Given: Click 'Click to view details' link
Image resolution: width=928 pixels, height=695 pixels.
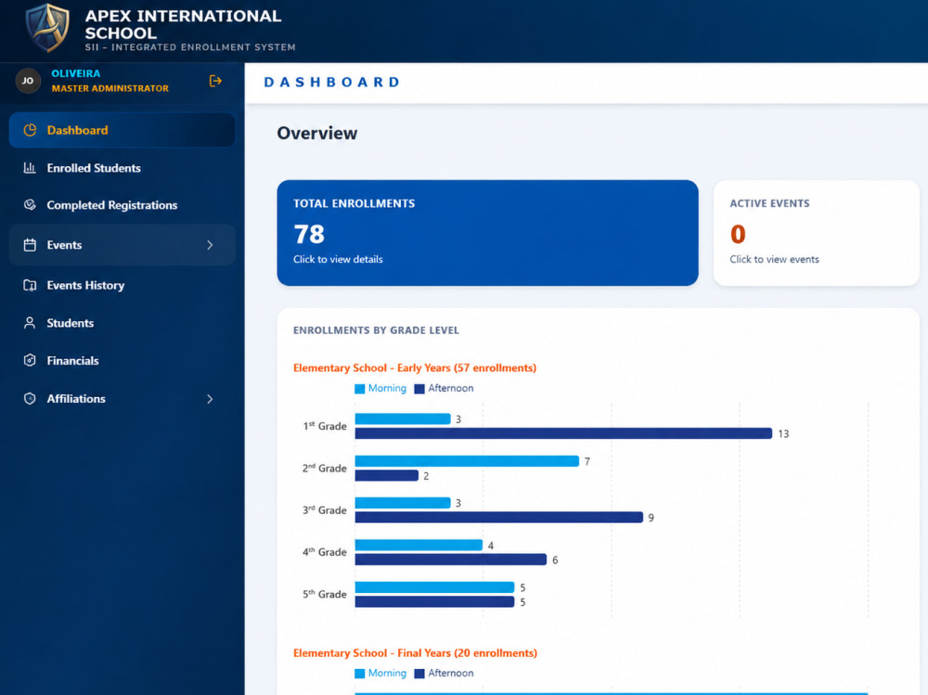Looking at the screenshot, I should pos(338,259).
